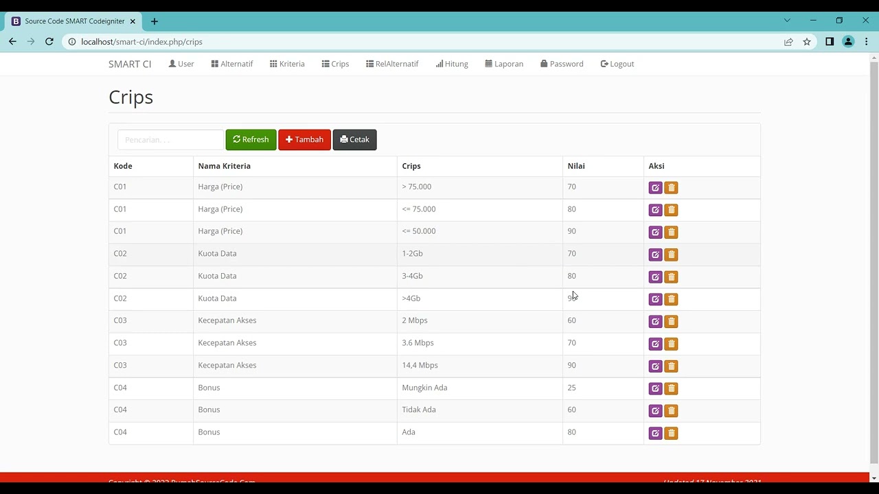879x494 pixels.
Task: Open the Password page
Action: 562,64
